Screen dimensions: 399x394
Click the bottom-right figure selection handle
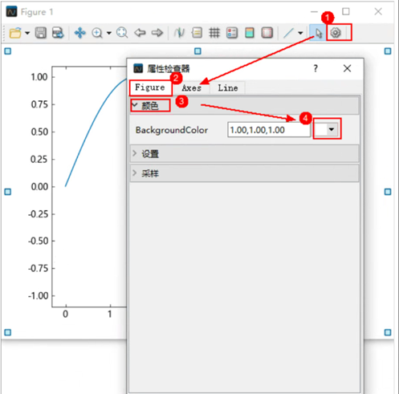point(388,332)
